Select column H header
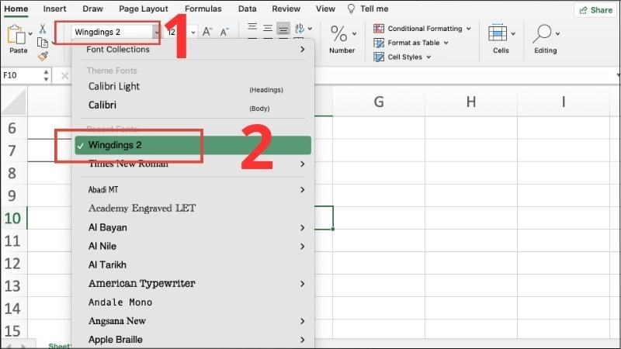 pyautogui.click(x=471, y=102)
